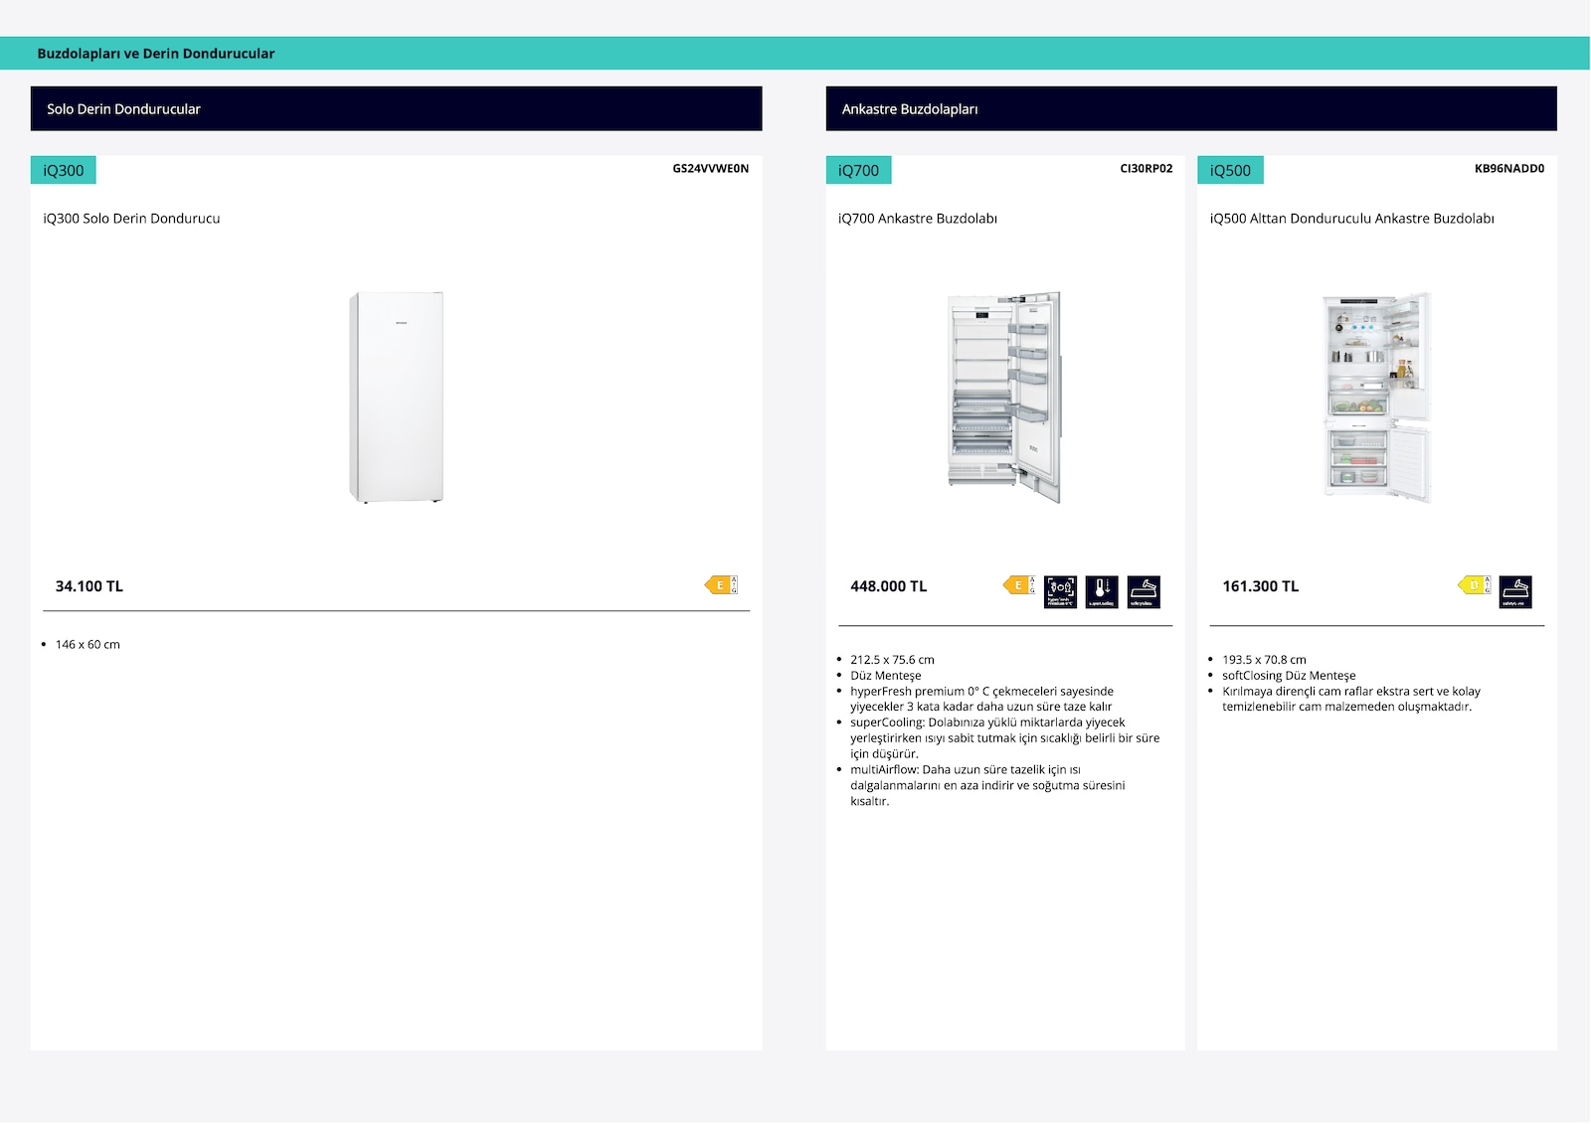Click the Düz Menteşe bullet on the iQ700 card

click(886, 676)
